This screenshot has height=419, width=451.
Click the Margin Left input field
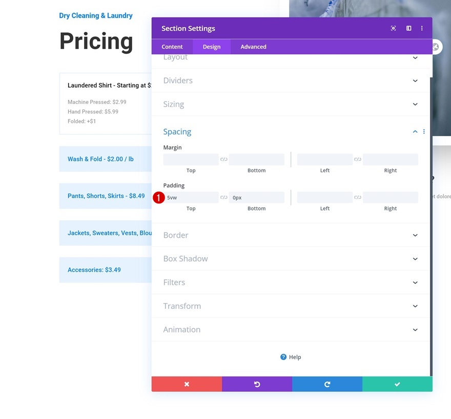324,159
